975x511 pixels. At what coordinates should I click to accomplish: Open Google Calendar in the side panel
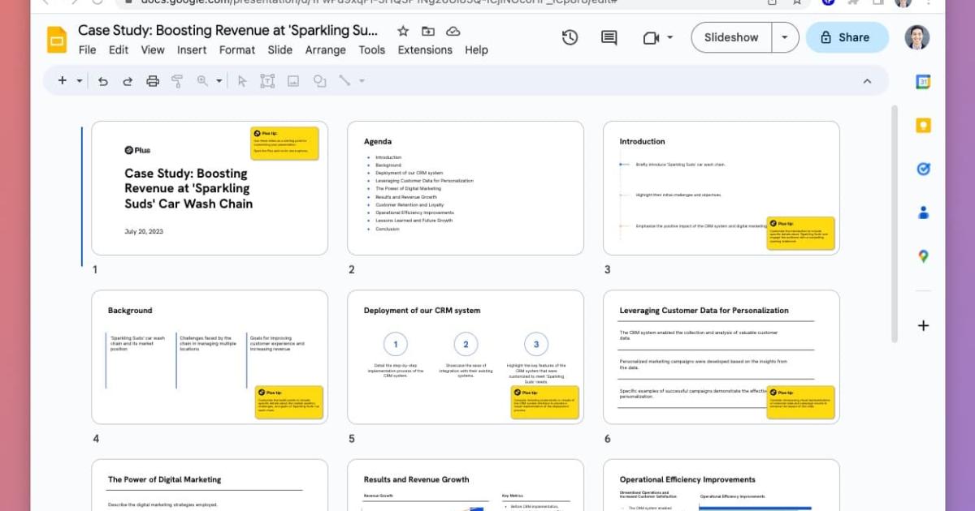pos(923,81)
